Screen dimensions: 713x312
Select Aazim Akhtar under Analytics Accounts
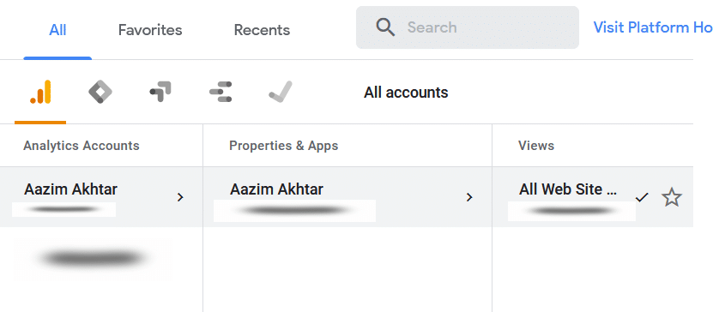[x=101, y=197]
